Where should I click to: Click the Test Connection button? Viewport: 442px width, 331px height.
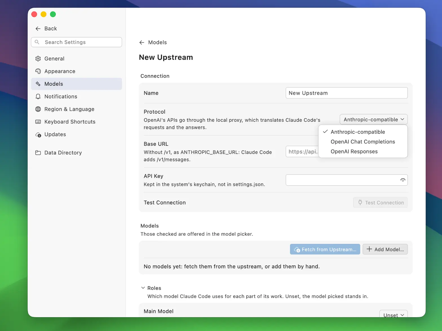[381, 202]
